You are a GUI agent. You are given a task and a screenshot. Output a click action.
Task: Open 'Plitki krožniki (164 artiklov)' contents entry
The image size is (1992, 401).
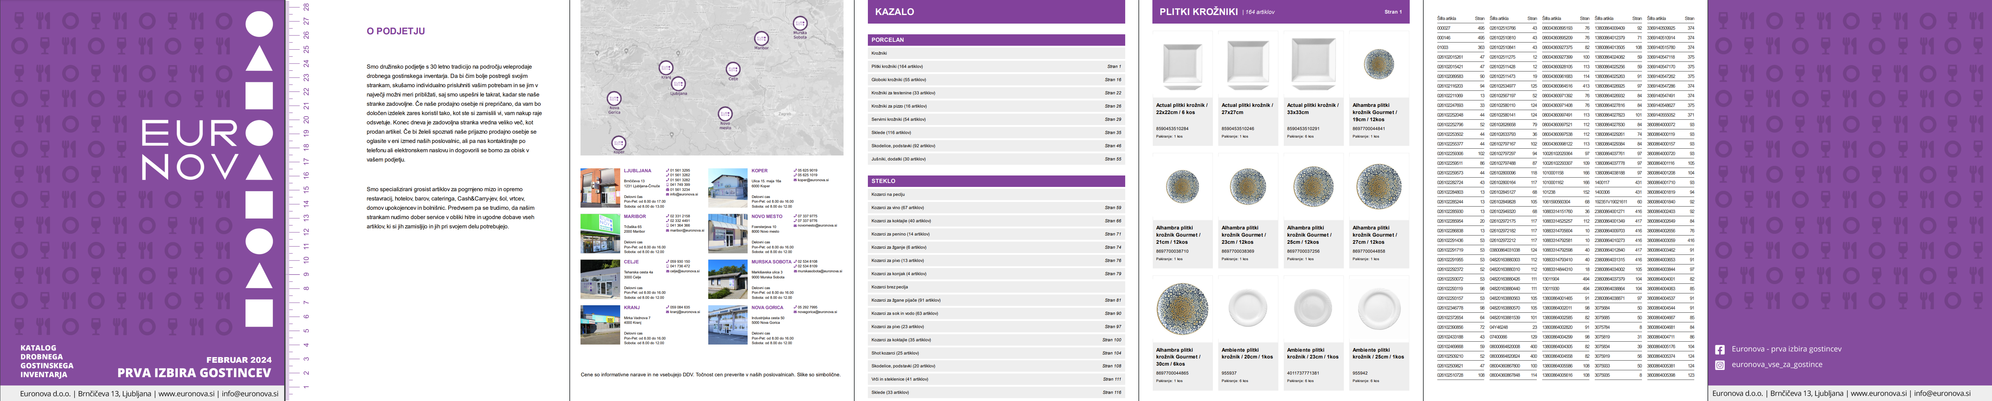point(996,66)
